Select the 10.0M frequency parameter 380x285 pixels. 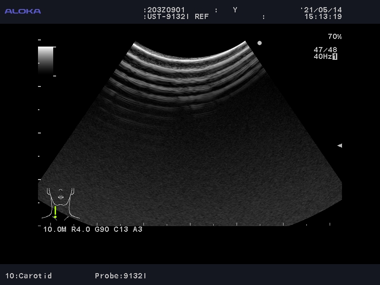coord(55,229)
